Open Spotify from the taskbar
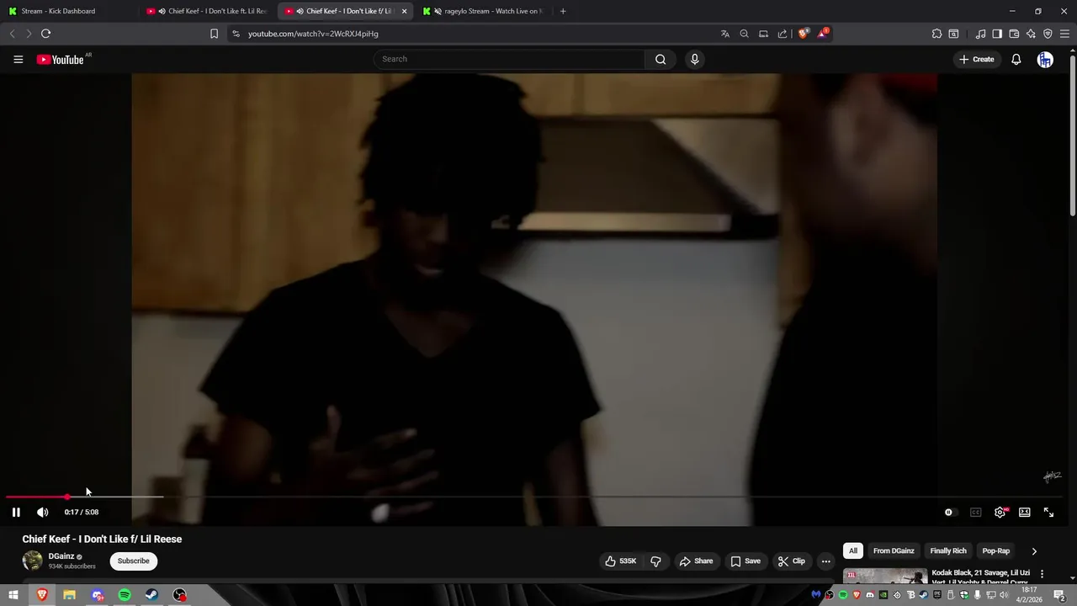This screenshot has height=606, width=1077. click(x=125, y=595)
